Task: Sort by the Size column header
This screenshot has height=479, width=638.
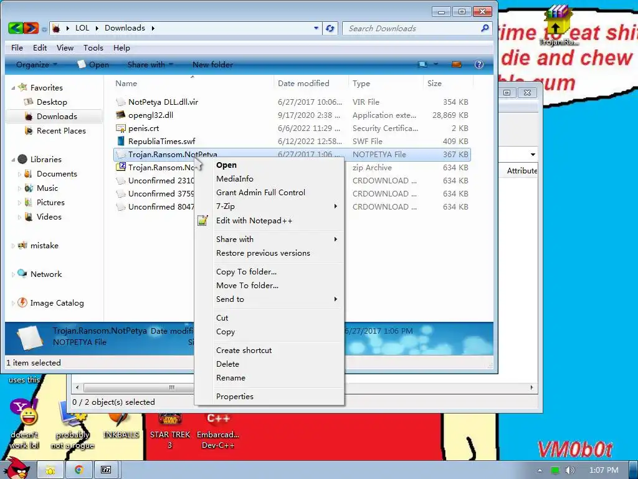Action: [434, 83]
